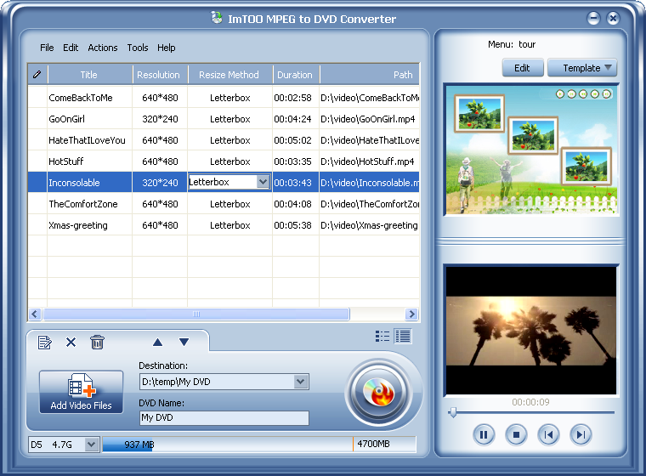Viewport: 646px width, 476px height.
Task: Click duration 00:05:02 cell
Action: coord(293,140)
